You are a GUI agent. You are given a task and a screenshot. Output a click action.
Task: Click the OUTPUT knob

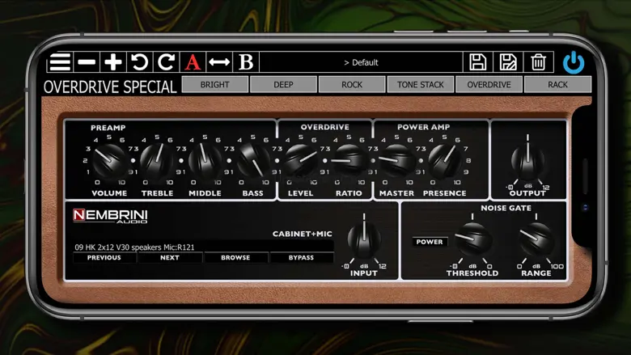[x=527, y=162]
